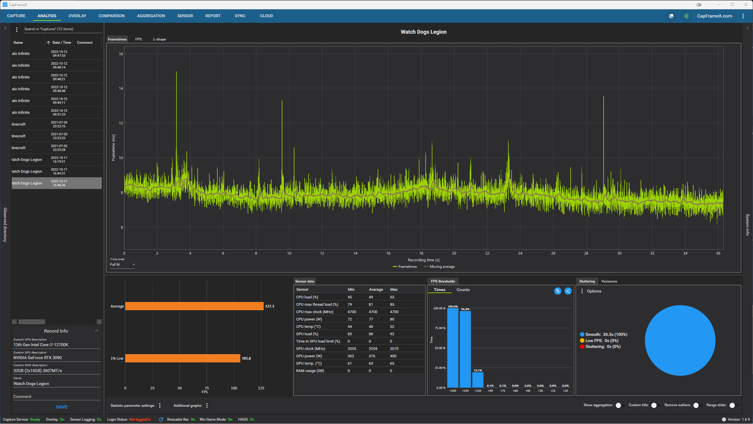753x424 pixels.
Task: Click the list scroll left arrow
Action: [15, 322]
